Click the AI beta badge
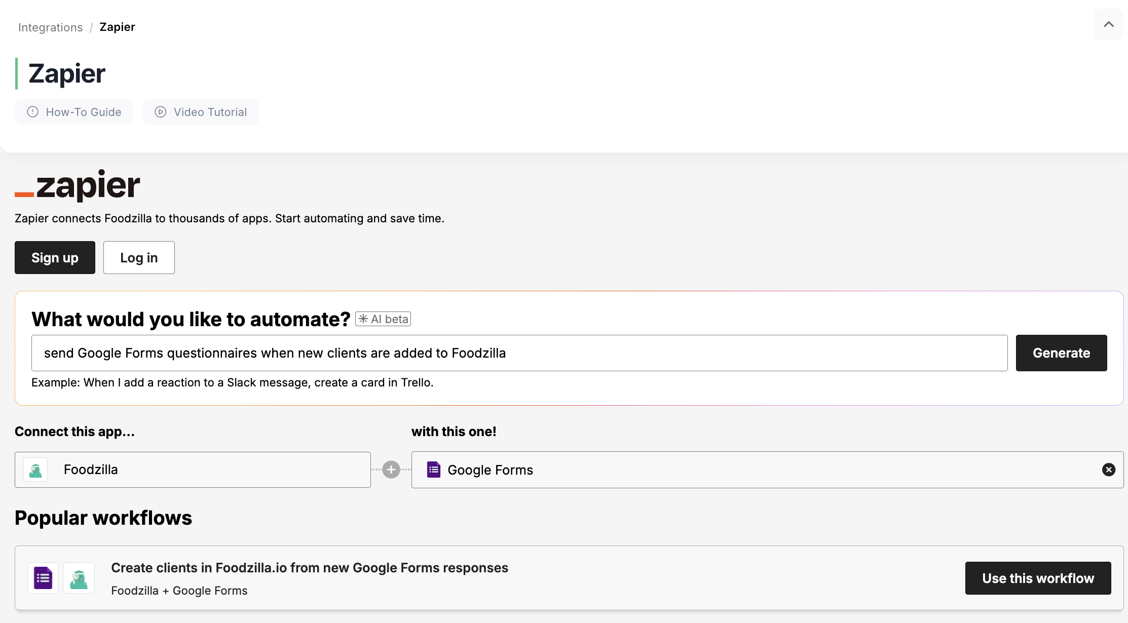 tap(383, 319)
